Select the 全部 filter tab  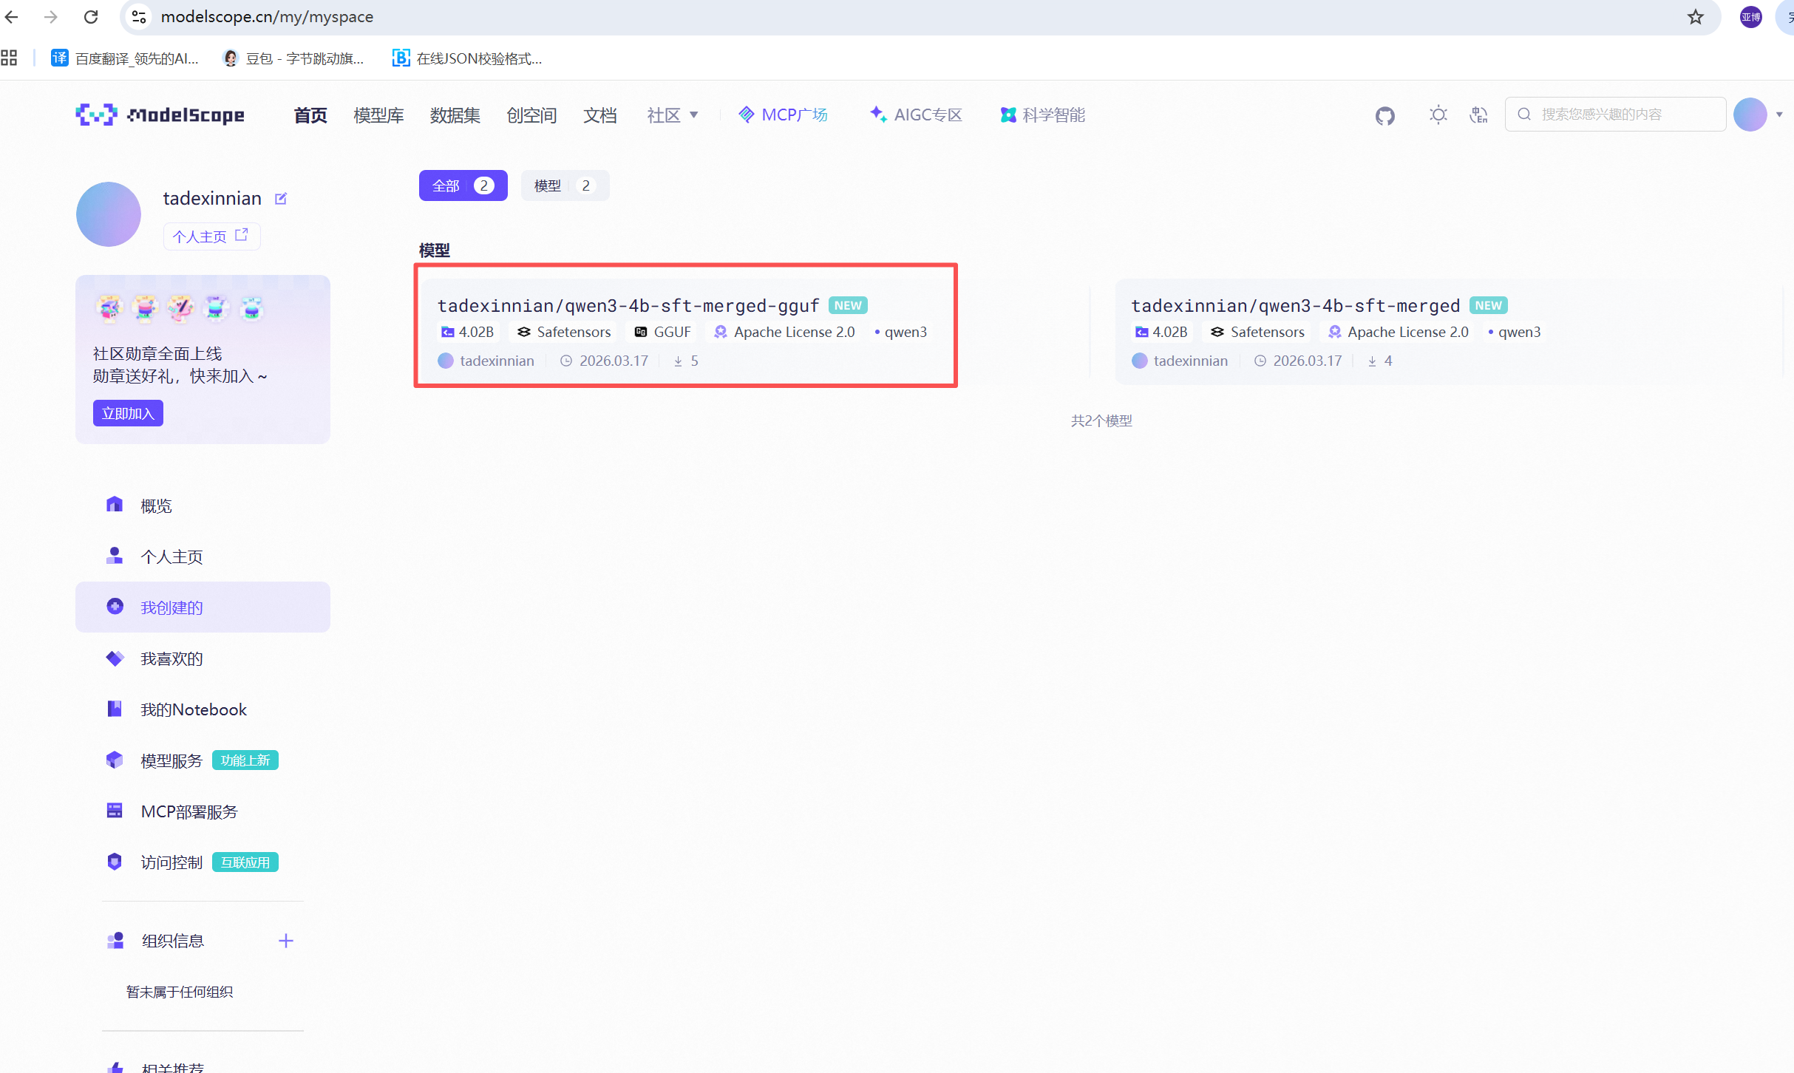point(463,185)
